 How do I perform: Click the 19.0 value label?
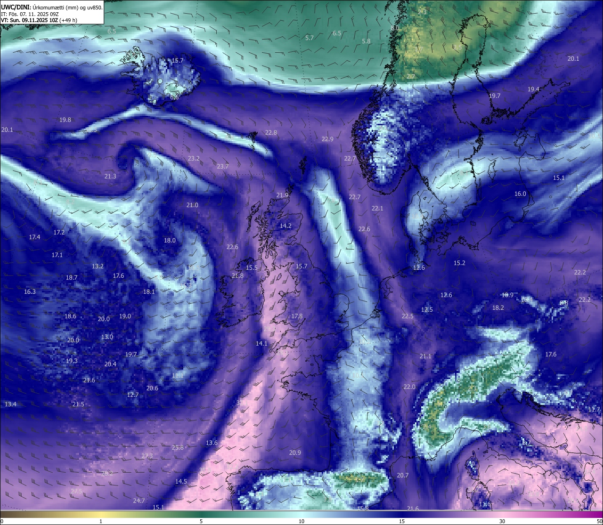pos(125,316)
